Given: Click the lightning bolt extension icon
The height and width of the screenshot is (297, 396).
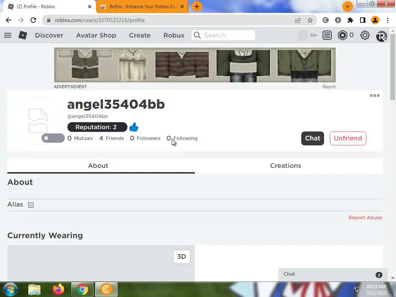Looking at the screenshot, I should [338, 20].
